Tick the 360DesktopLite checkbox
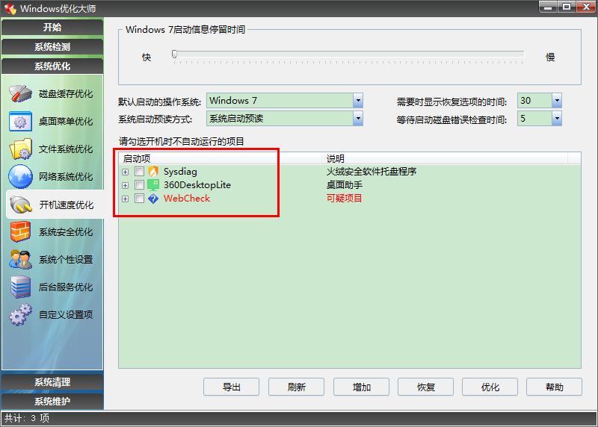The width and height of the screenshot is (598, 427). (x=139, y=185)
